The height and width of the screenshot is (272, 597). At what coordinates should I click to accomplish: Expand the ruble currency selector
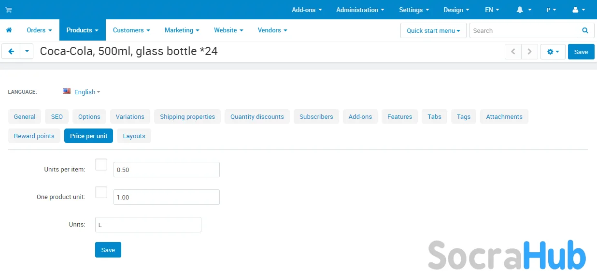click(x=551, y=10)
